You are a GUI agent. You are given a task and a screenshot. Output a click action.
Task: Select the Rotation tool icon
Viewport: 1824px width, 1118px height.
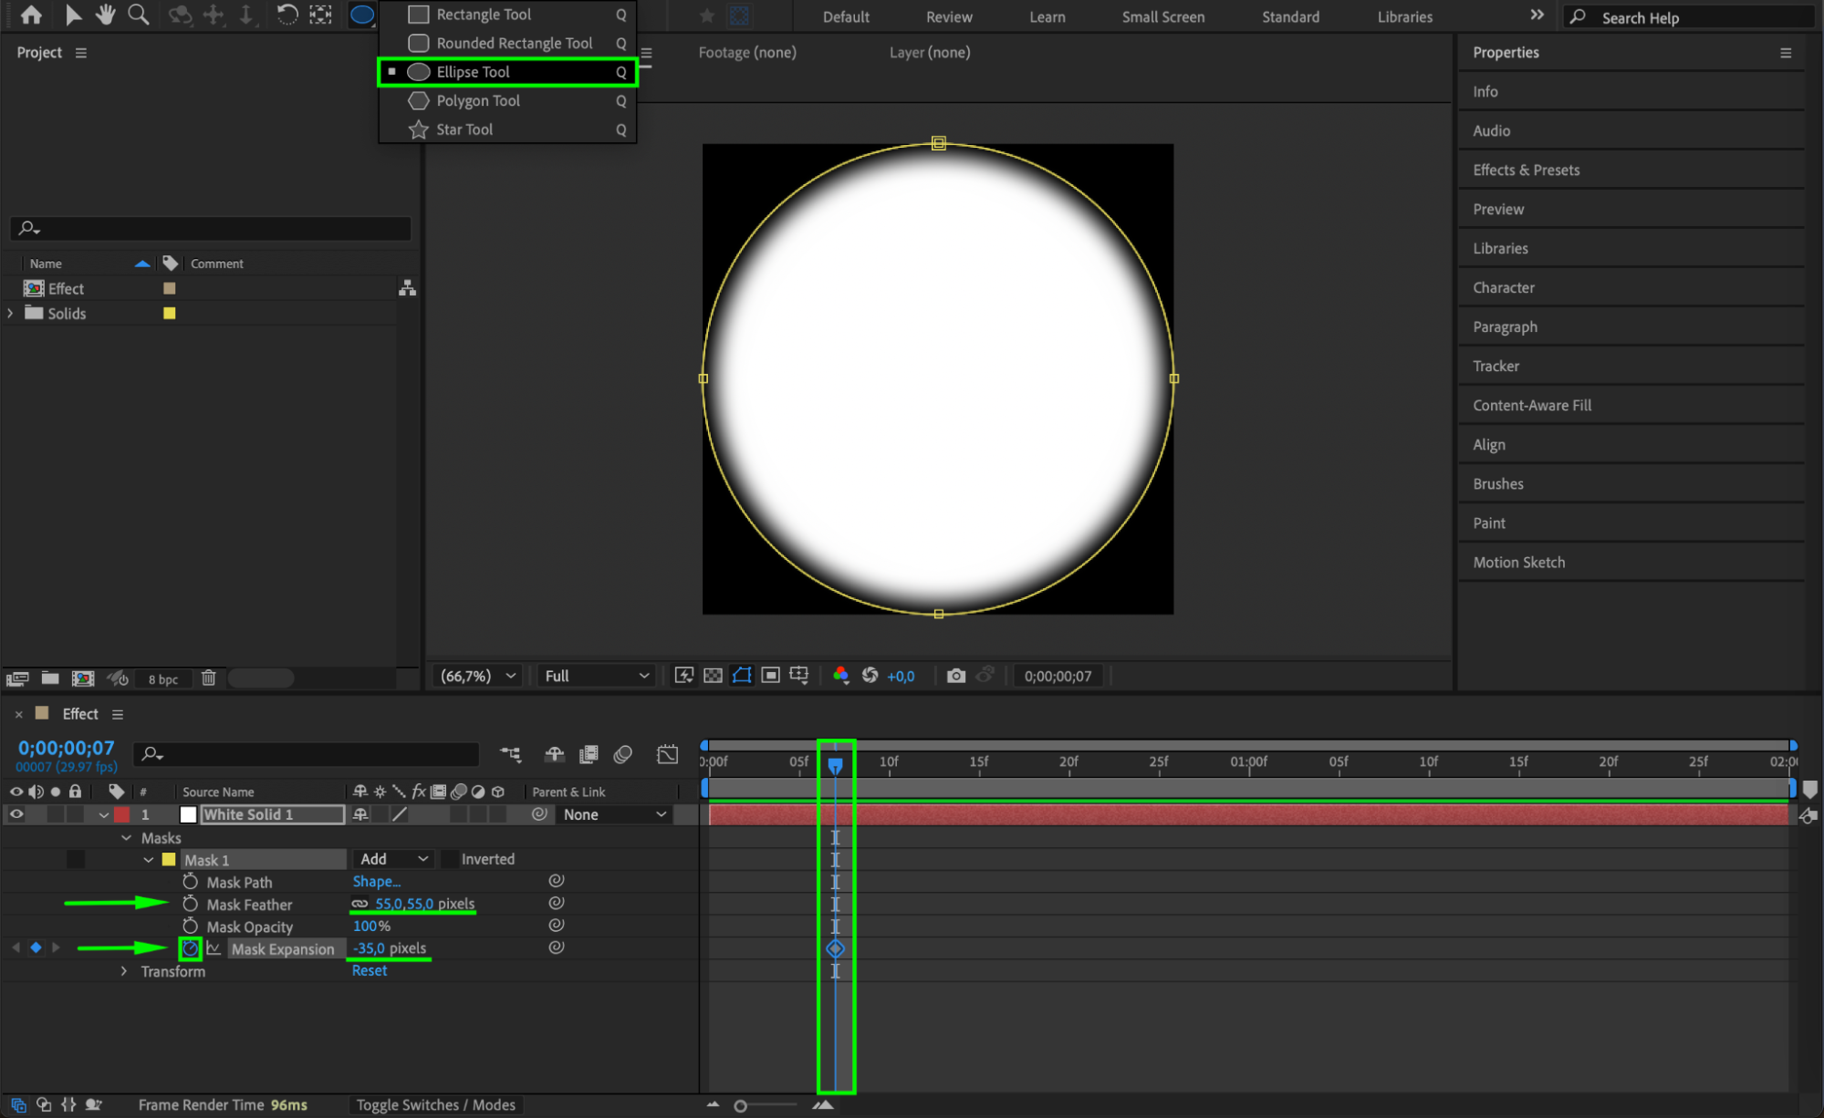pos(287,15)
